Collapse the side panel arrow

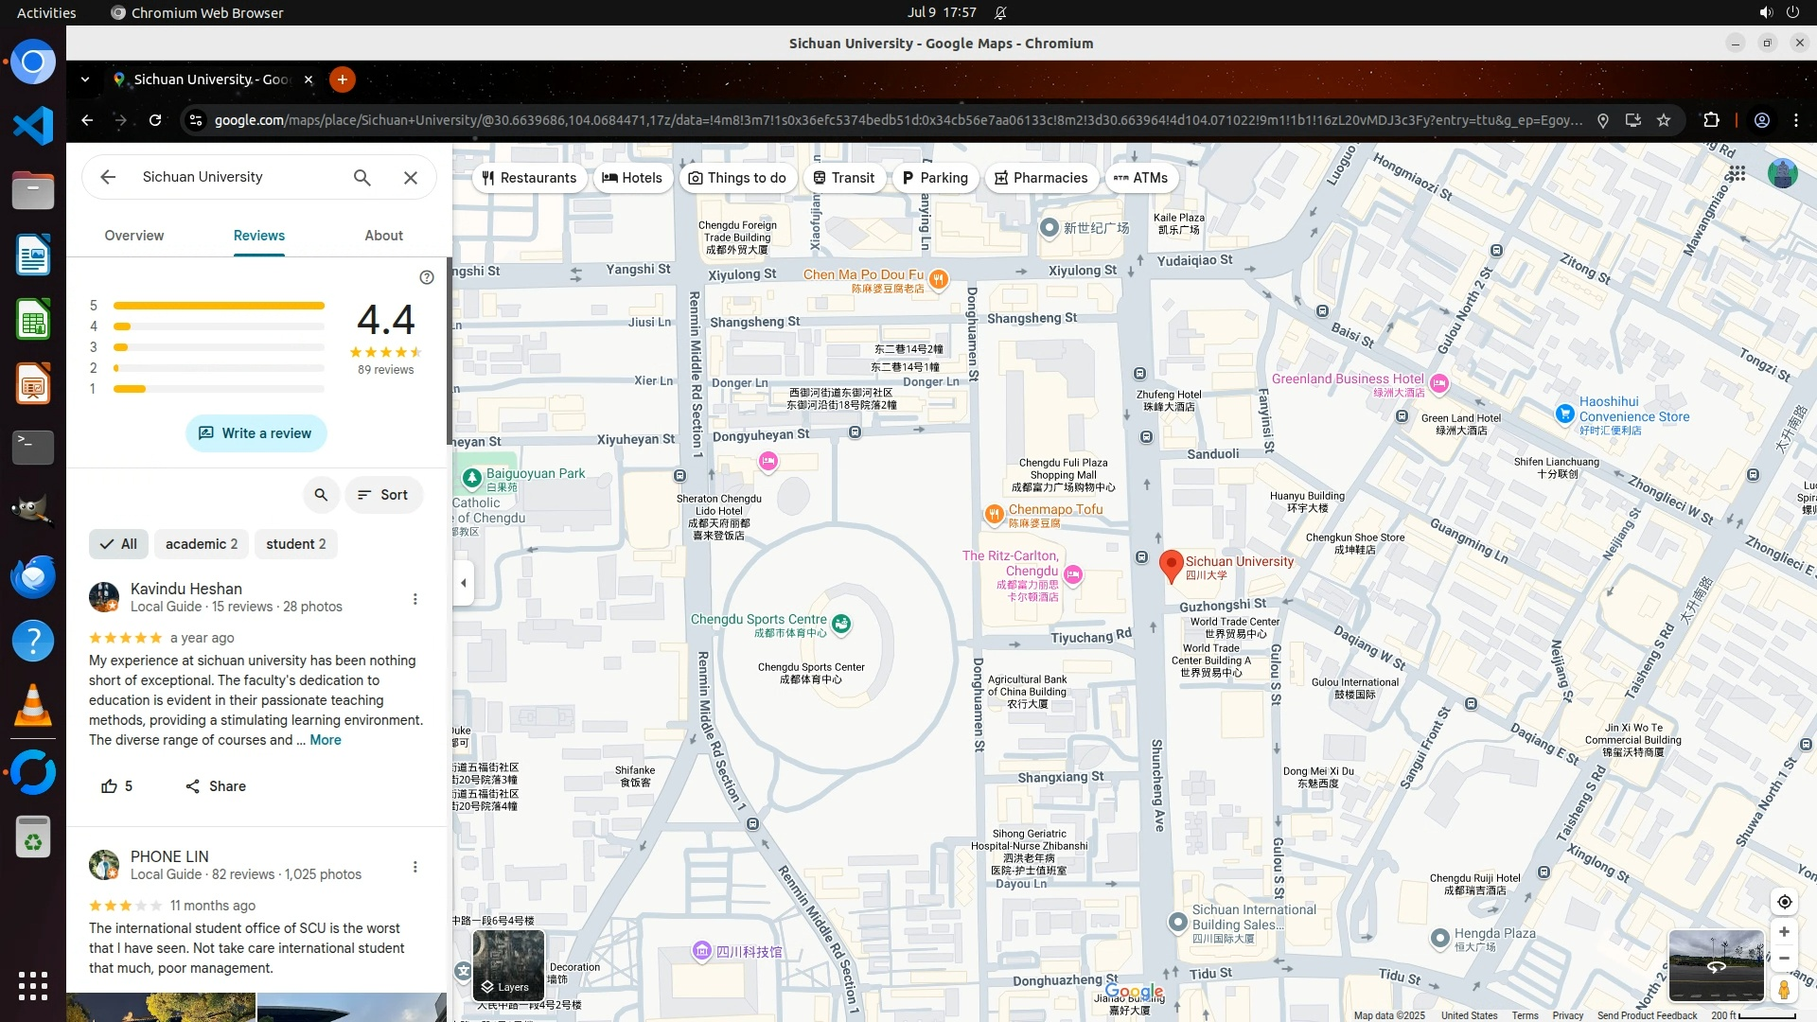[x=463, y=583]
